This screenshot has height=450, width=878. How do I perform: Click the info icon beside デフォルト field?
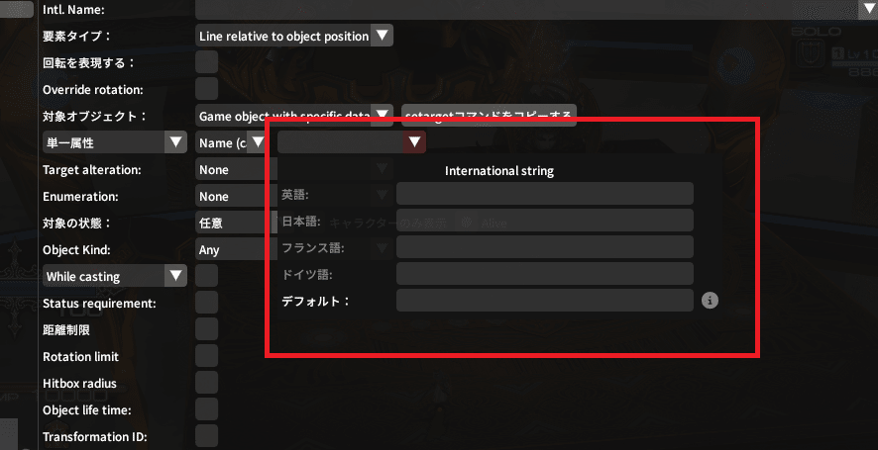coord(710,301)
